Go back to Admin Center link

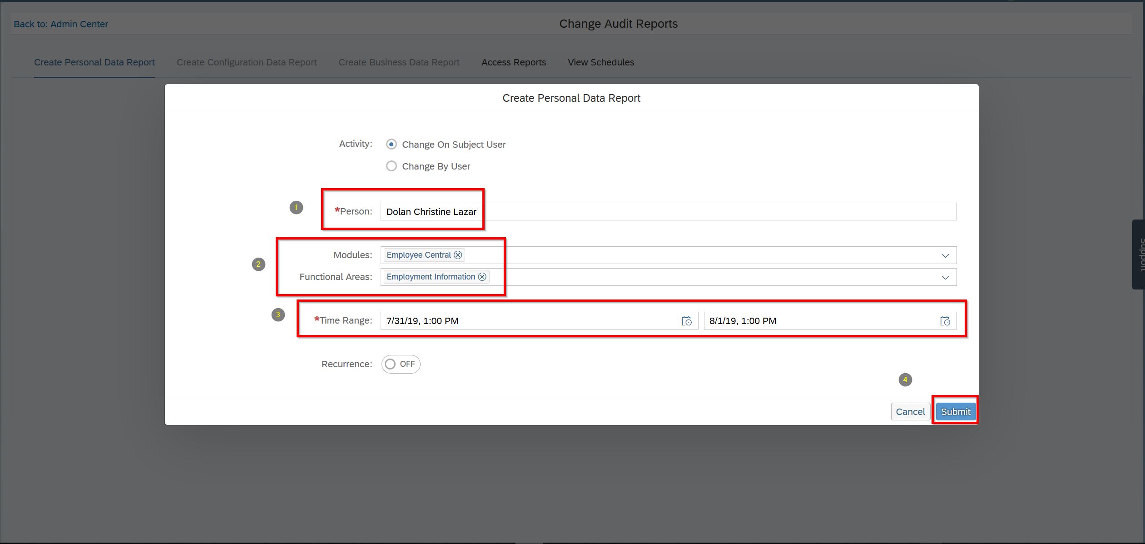(61, 24)
